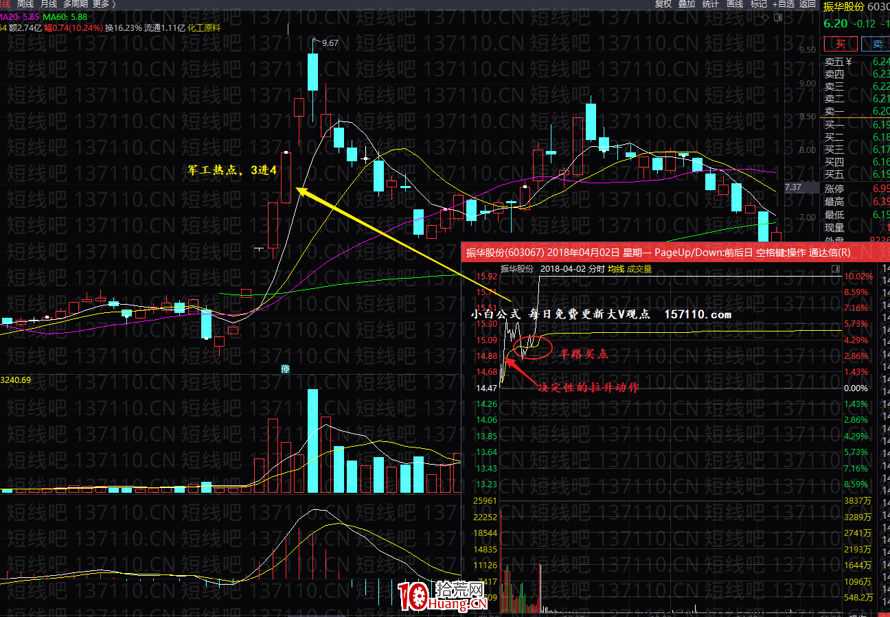Click the 最低 low price row
This screenshot has height=617, width=890.
click(x=856, y=215)
